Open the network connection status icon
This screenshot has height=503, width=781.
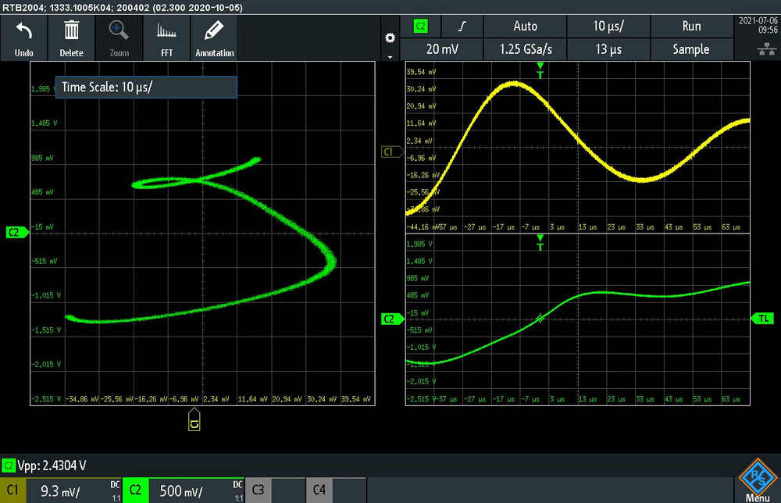coord(767,48)
